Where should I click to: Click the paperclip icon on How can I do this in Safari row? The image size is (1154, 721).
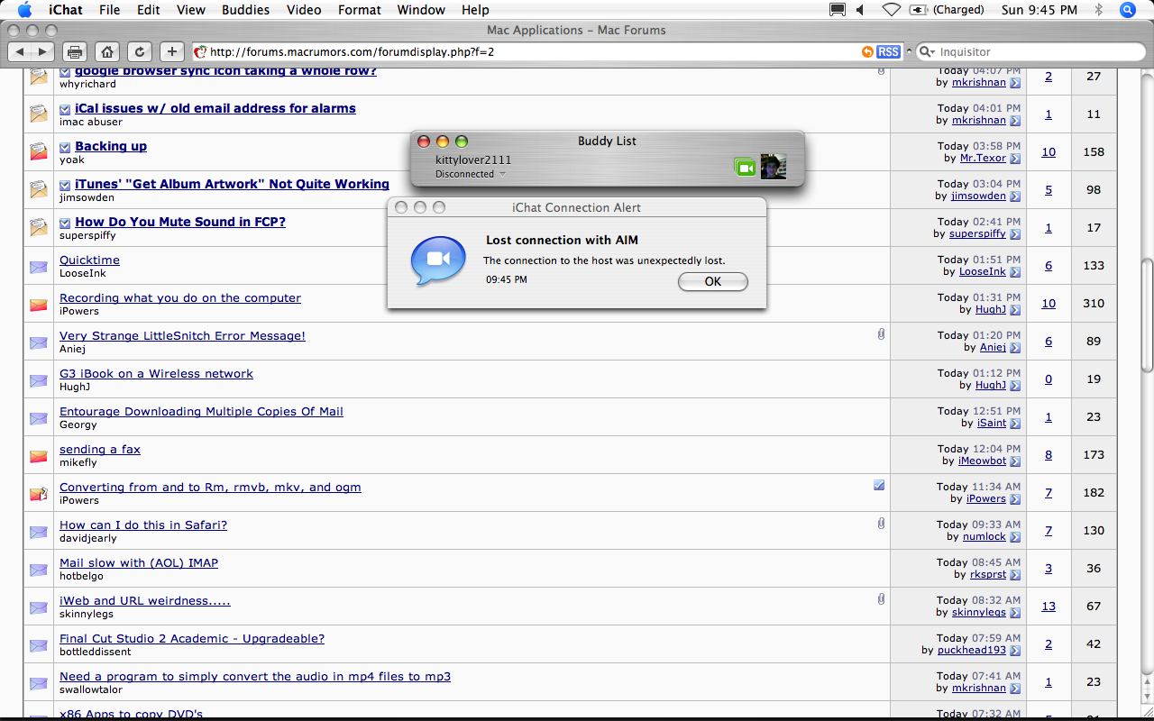pyautogui.click(x=881, y=524)
